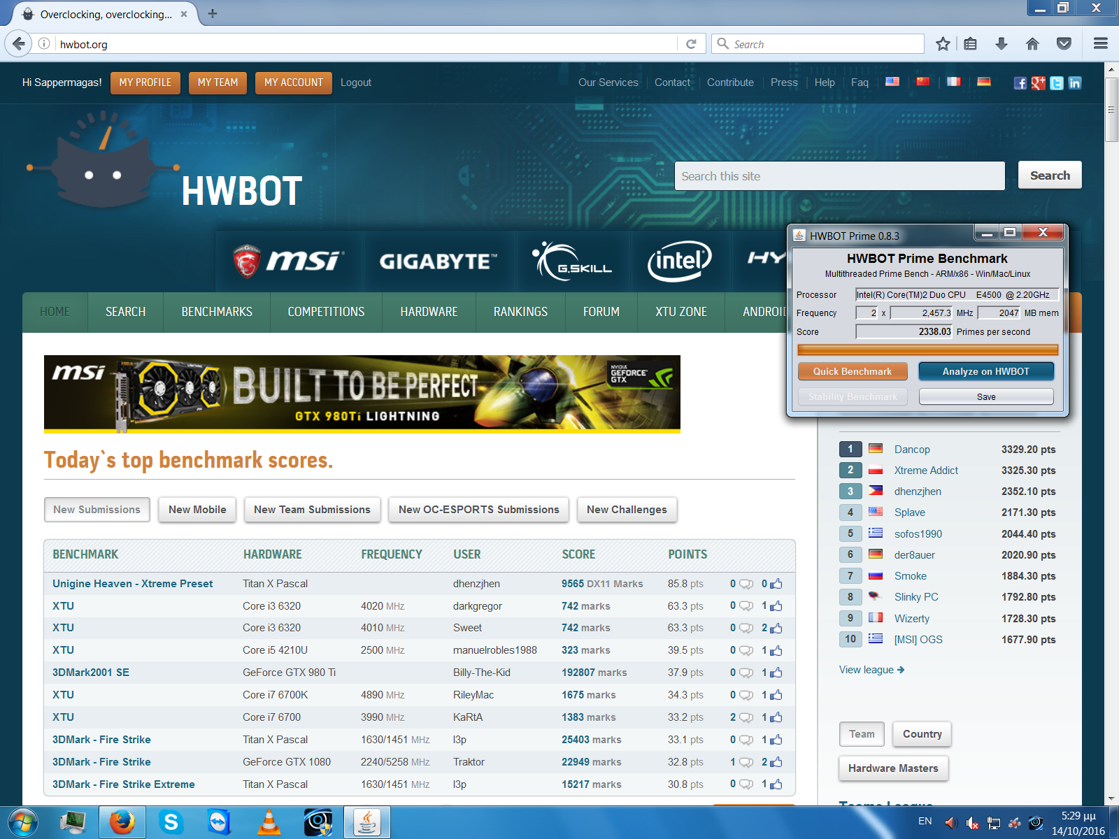Open HWBOT Facebook page icon
This screenshot has height=839, width=1119.
(x=1020, y=83)
